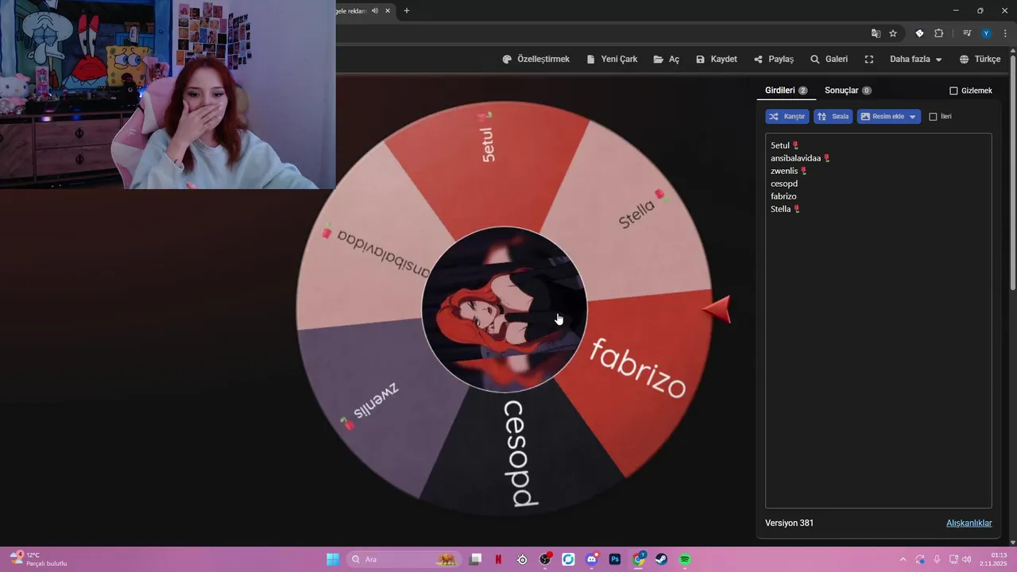The image size is (1017, 572).
Task: Open the Galeri gallery
Action: 829,60
